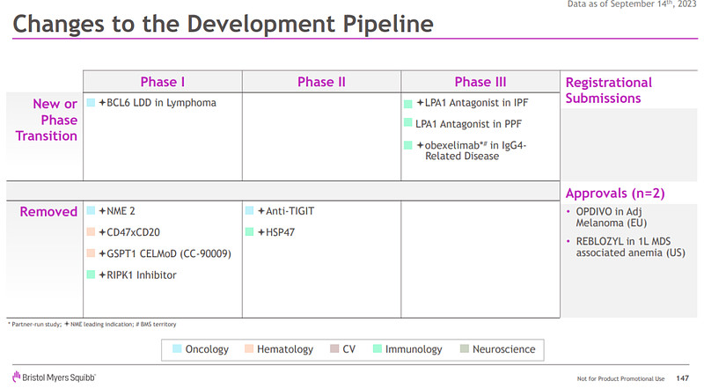Click the green marker beside obexelimab
Viewport: 704px width, 388px height.
coord(408,145)
